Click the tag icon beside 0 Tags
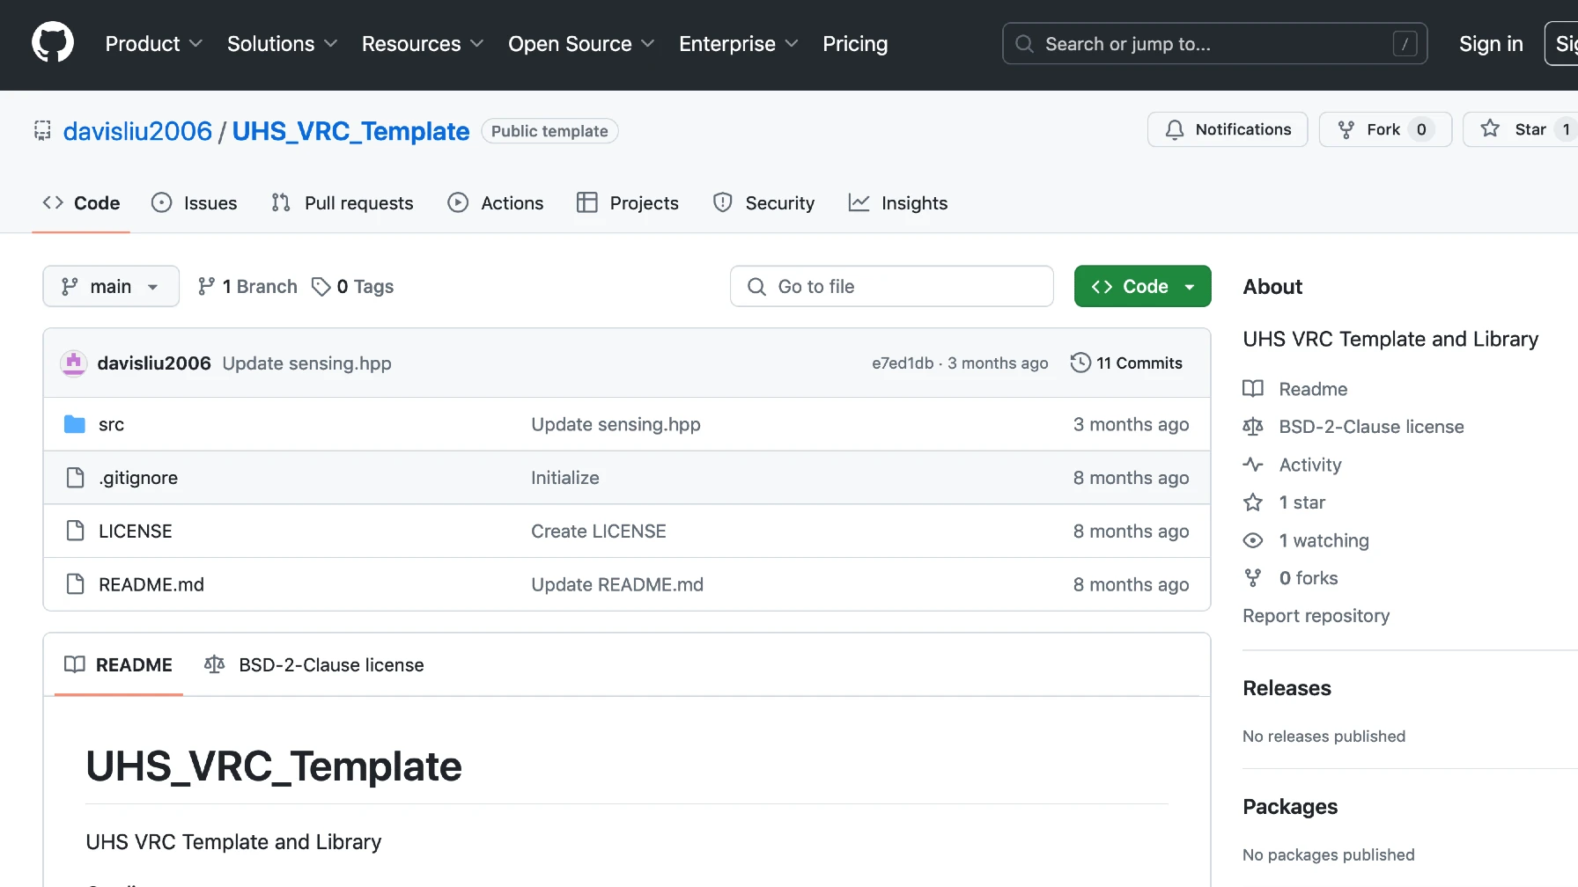This screenshot has width=1578, height=887. 321,286
